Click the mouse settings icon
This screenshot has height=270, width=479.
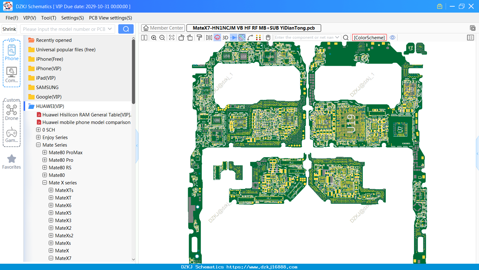click(268, 37)
